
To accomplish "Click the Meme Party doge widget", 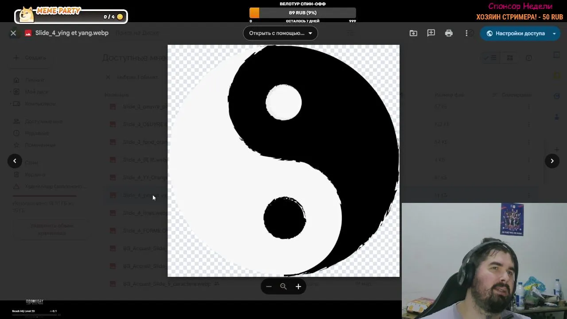I will click(71, 15).
